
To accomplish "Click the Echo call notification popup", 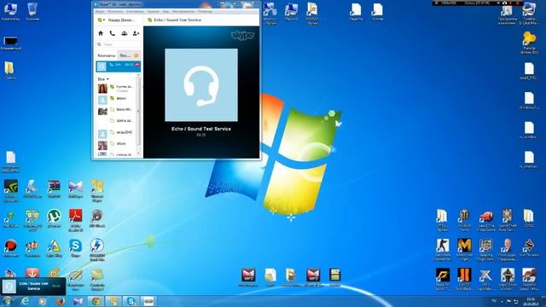I will [32, 287].
